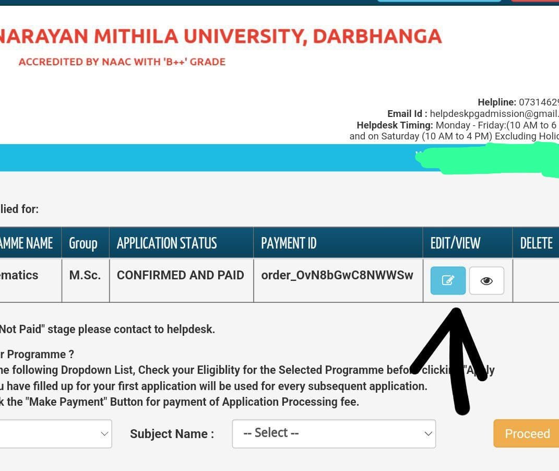Click the M.Sc. group cell
This screenshot has width=559, height=471.
coord(85,275)
